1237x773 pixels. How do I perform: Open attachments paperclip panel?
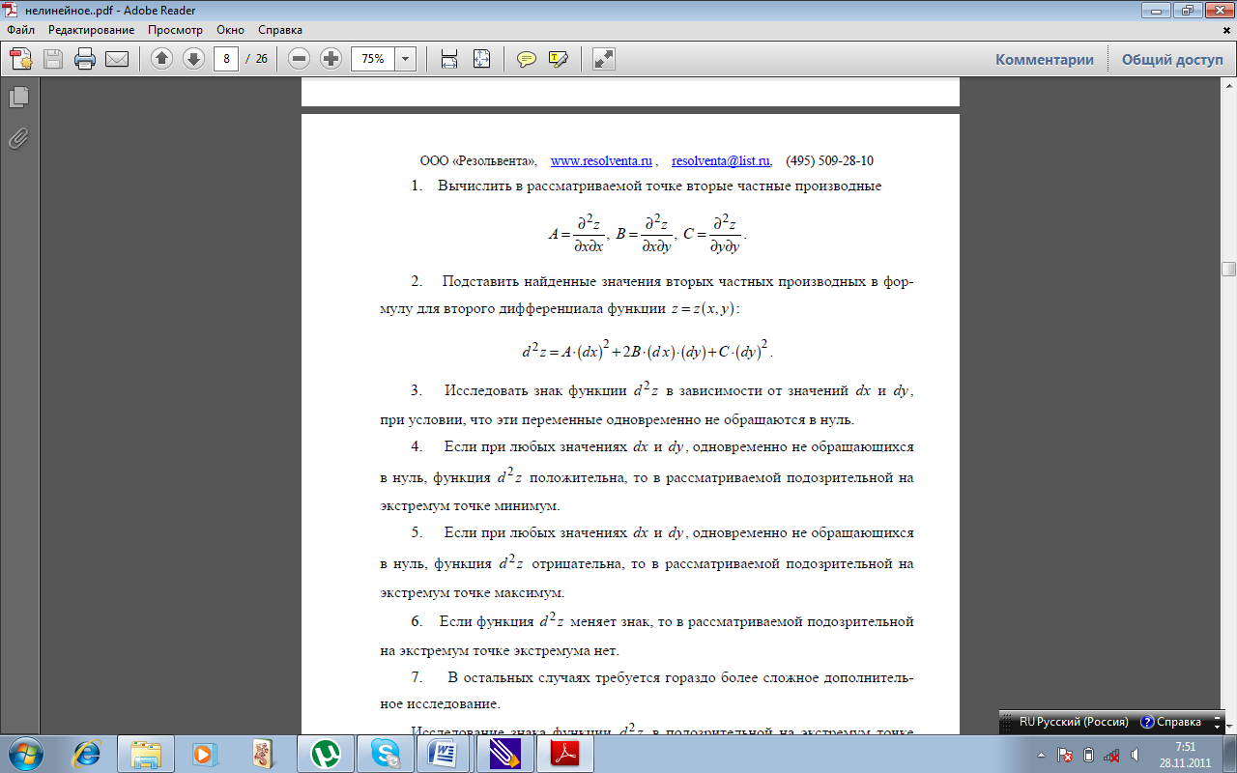18,138
